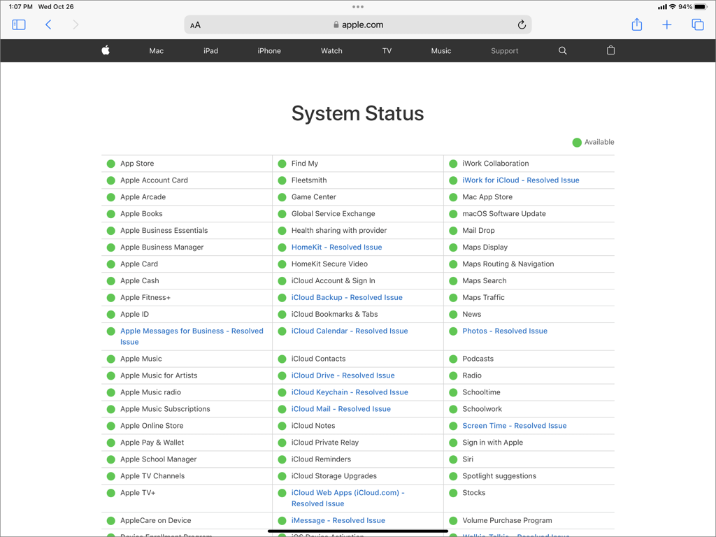The image size is (716, 537).
Task: Click the green dot beside iCloud Notes
Action: tap(282, 426)
